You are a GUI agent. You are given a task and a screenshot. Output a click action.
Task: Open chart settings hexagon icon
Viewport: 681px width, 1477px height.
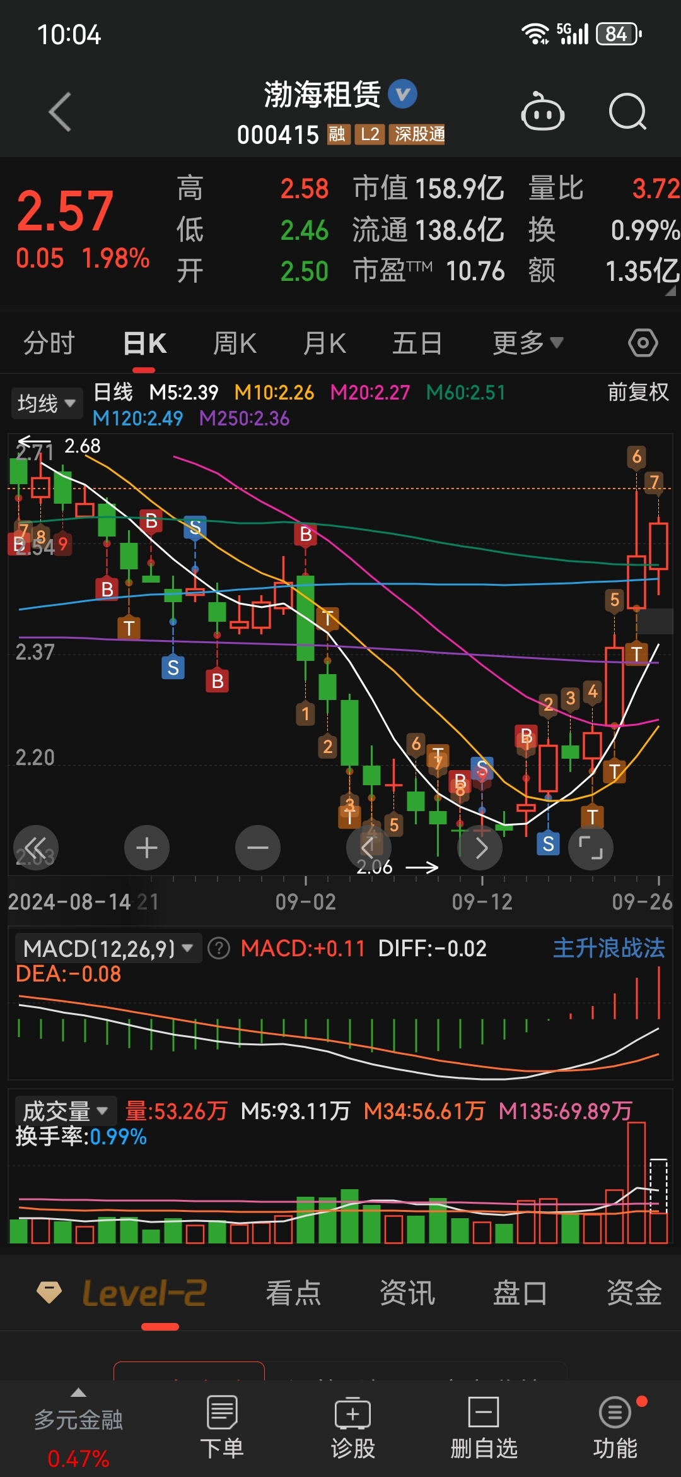coord(643,343)
